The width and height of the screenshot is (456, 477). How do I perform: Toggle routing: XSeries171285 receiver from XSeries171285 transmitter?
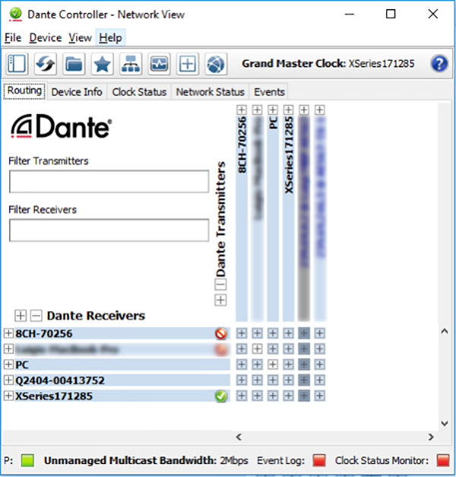pos(289,396)
